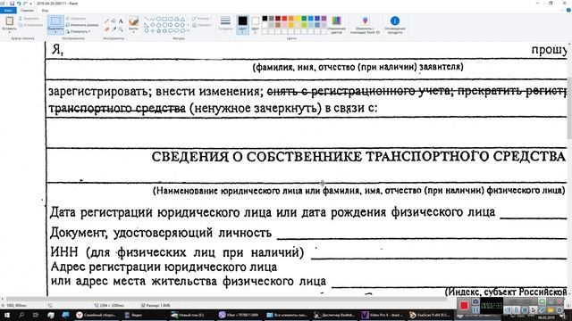The image size is (572, 321).
Task: Open the shape Outline dropdown
Action: pyautogui.click(x=200, y=19)
